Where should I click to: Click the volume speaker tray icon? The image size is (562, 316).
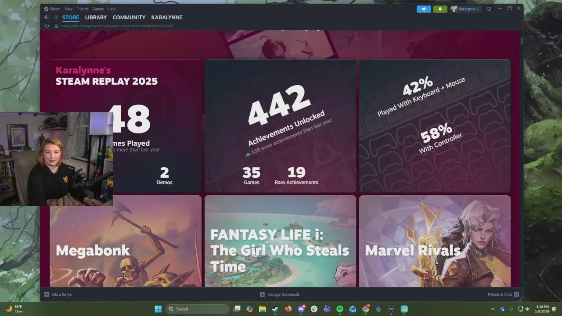tap(527, 309)
